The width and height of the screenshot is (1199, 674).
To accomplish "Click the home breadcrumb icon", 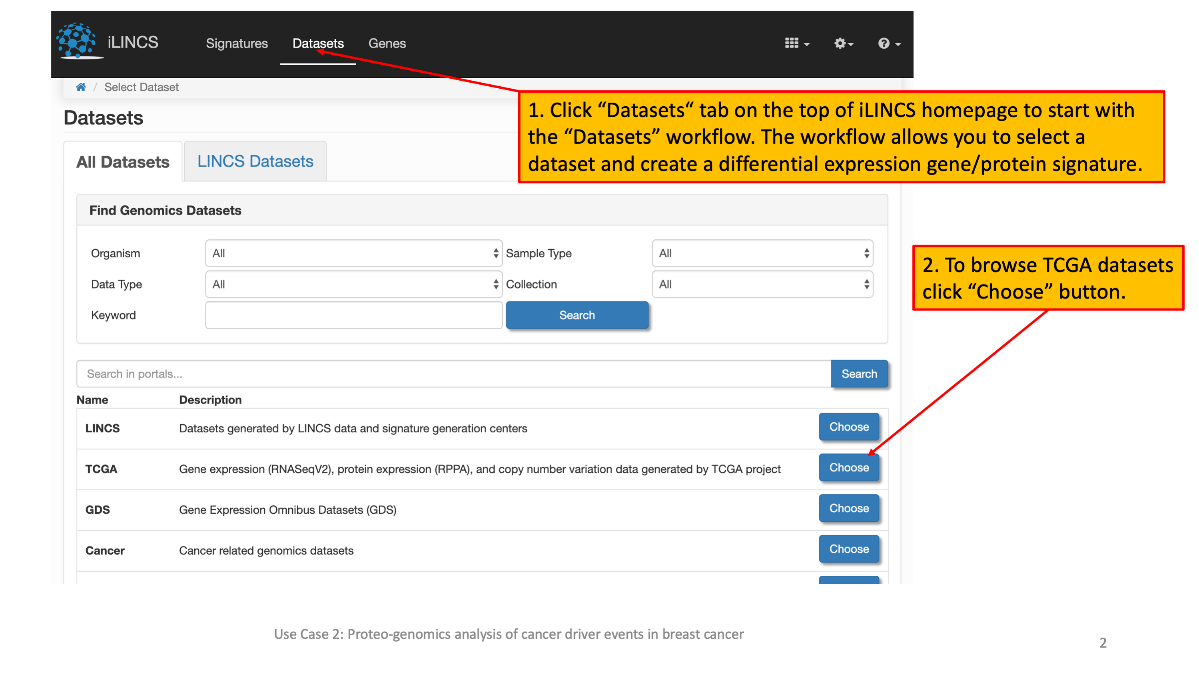I will coord(81,87).
